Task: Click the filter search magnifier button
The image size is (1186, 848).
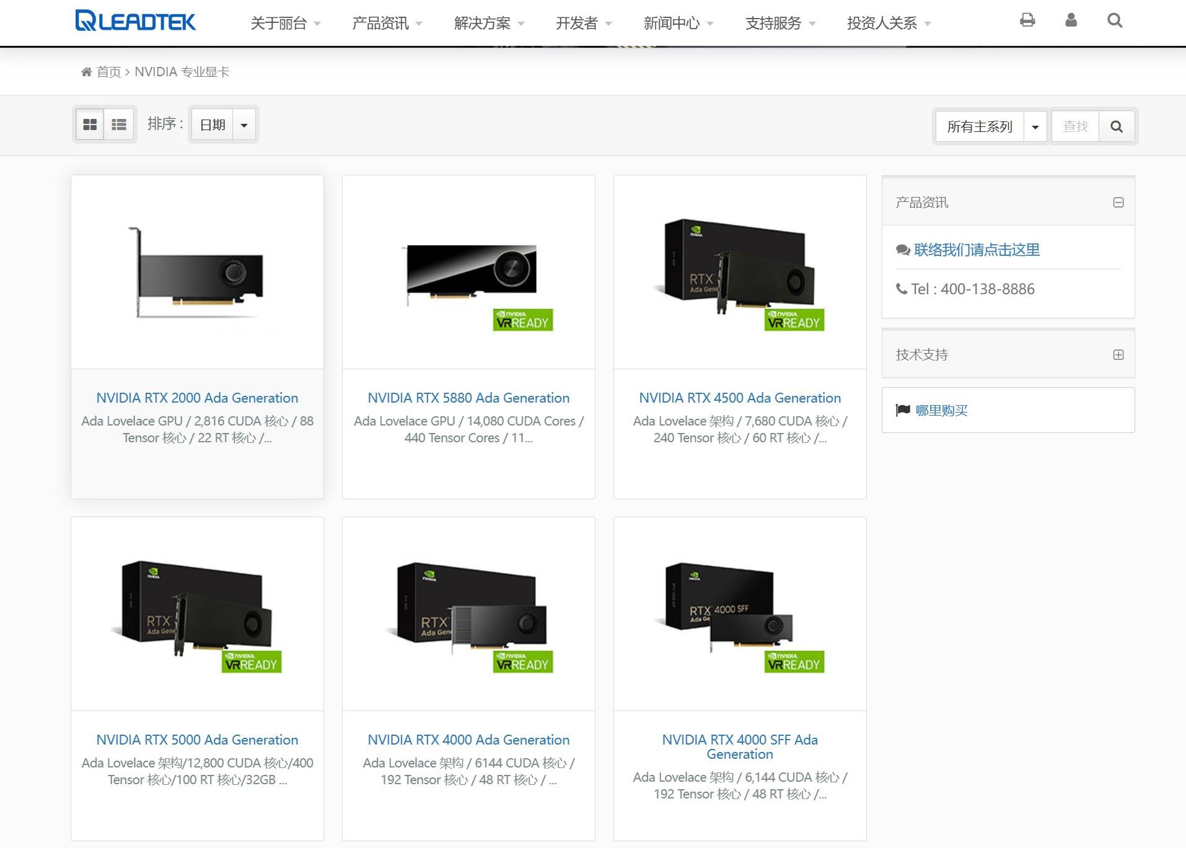Action: coord(1117,126)
